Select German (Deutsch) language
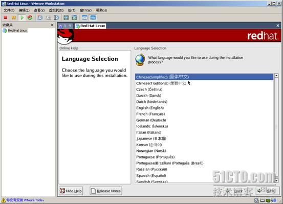283x204 pixels. pyautogui.click(x=204, y=120)
